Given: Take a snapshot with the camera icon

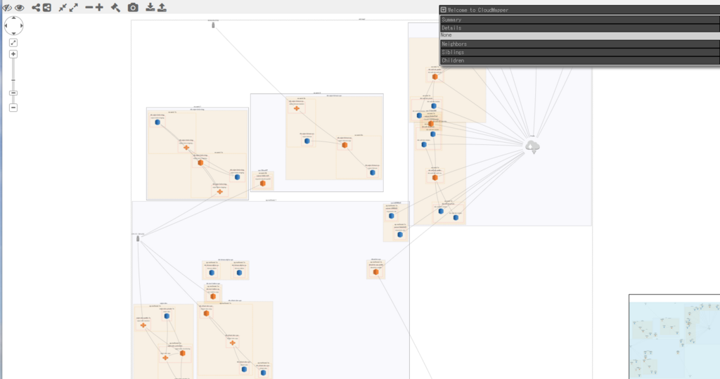Looking at the screenshot, I should pos(133,7).
